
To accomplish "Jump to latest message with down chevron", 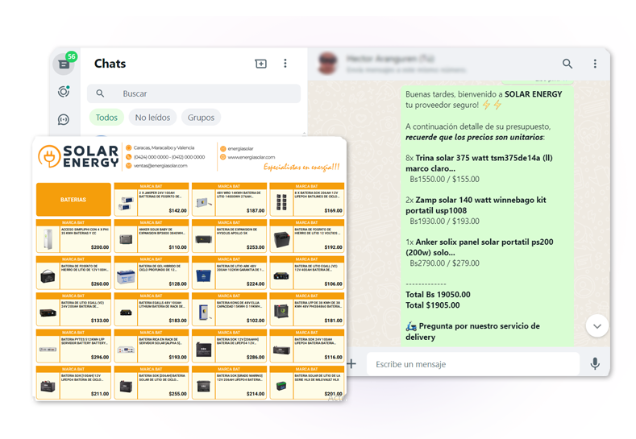I will pos(597,326).
